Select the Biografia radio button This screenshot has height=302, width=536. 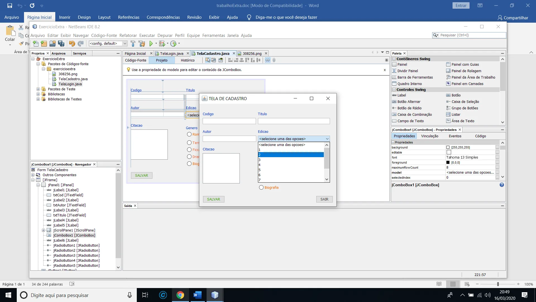click(261, 187)
